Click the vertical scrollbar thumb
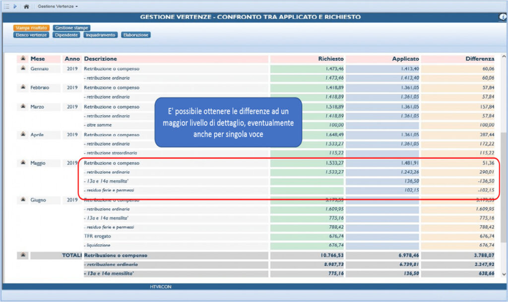This screenshot has height=302, width=508. point(503,187)
